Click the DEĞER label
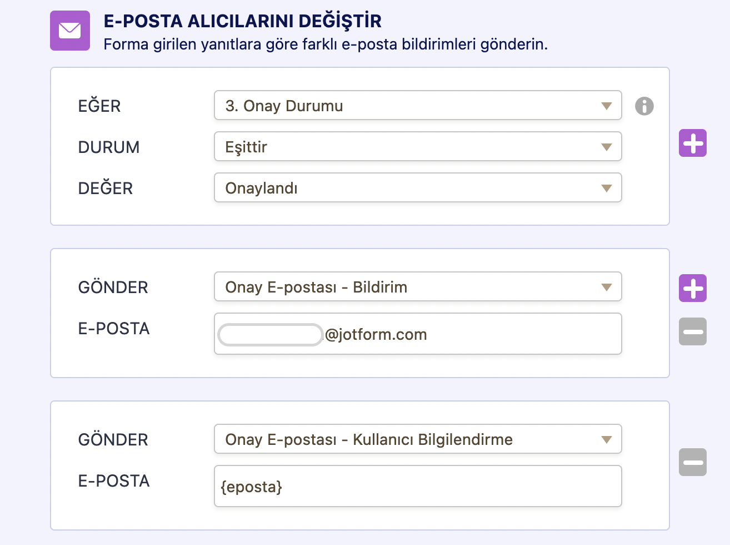The width and height of the screenshot is (730, 545). point(106,188)
